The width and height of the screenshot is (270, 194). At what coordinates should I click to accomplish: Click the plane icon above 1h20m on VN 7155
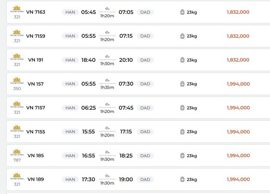click(107, 128)
